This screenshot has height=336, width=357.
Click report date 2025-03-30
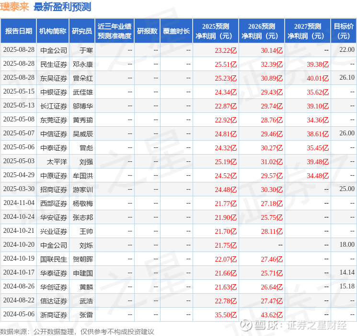coord(19,189)
